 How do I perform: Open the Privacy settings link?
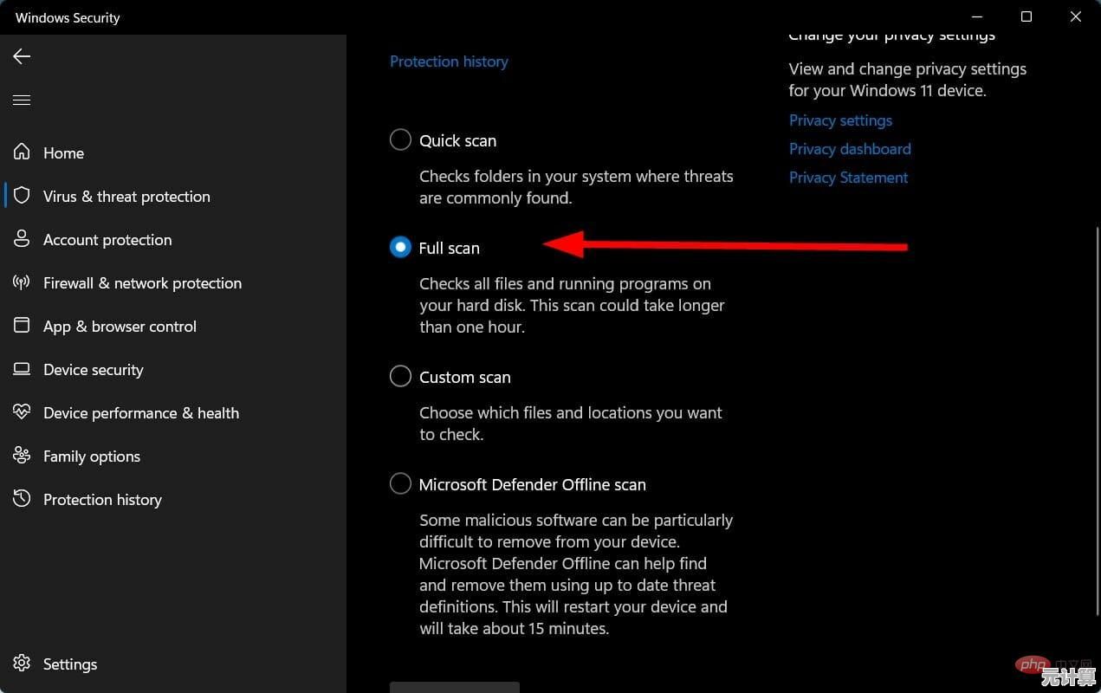(x=840, y=120)
